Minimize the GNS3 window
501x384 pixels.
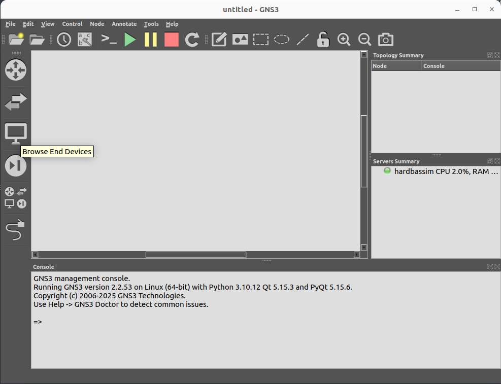click(x=457, y=10)
